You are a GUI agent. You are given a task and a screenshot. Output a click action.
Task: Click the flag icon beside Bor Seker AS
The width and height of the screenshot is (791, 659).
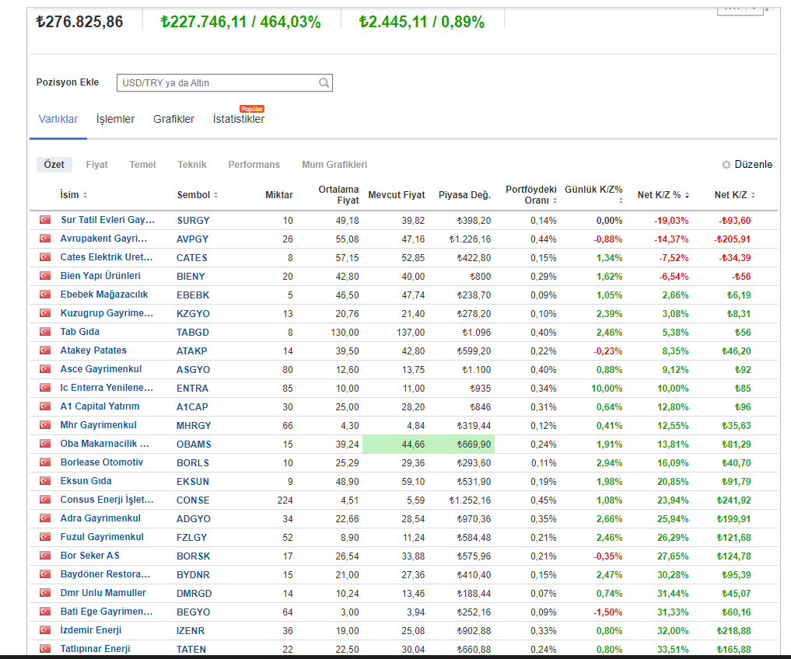coord(45,556)
